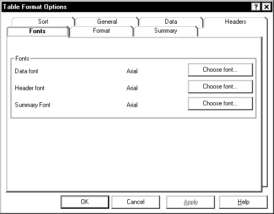Confirm changes with the OK button
This screenshot has width=274, height=214.
coord(85,202)
